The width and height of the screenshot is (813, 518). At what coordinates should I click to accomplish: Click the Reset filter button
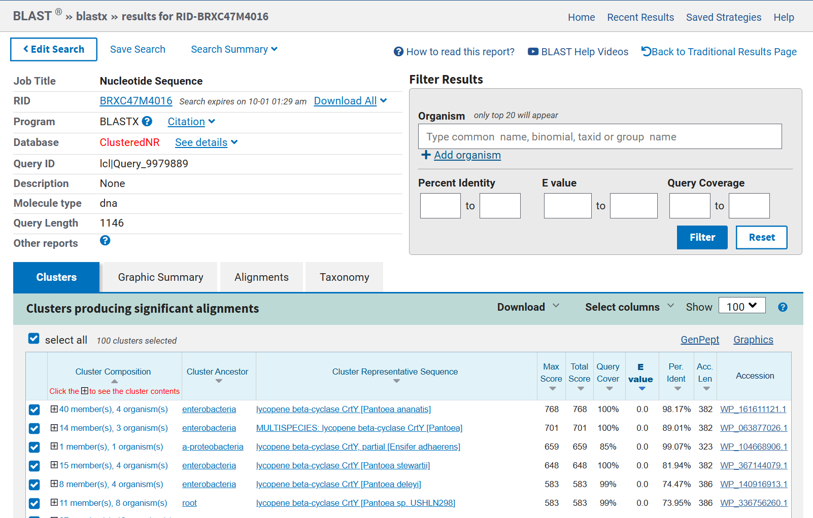pos(762,237)
